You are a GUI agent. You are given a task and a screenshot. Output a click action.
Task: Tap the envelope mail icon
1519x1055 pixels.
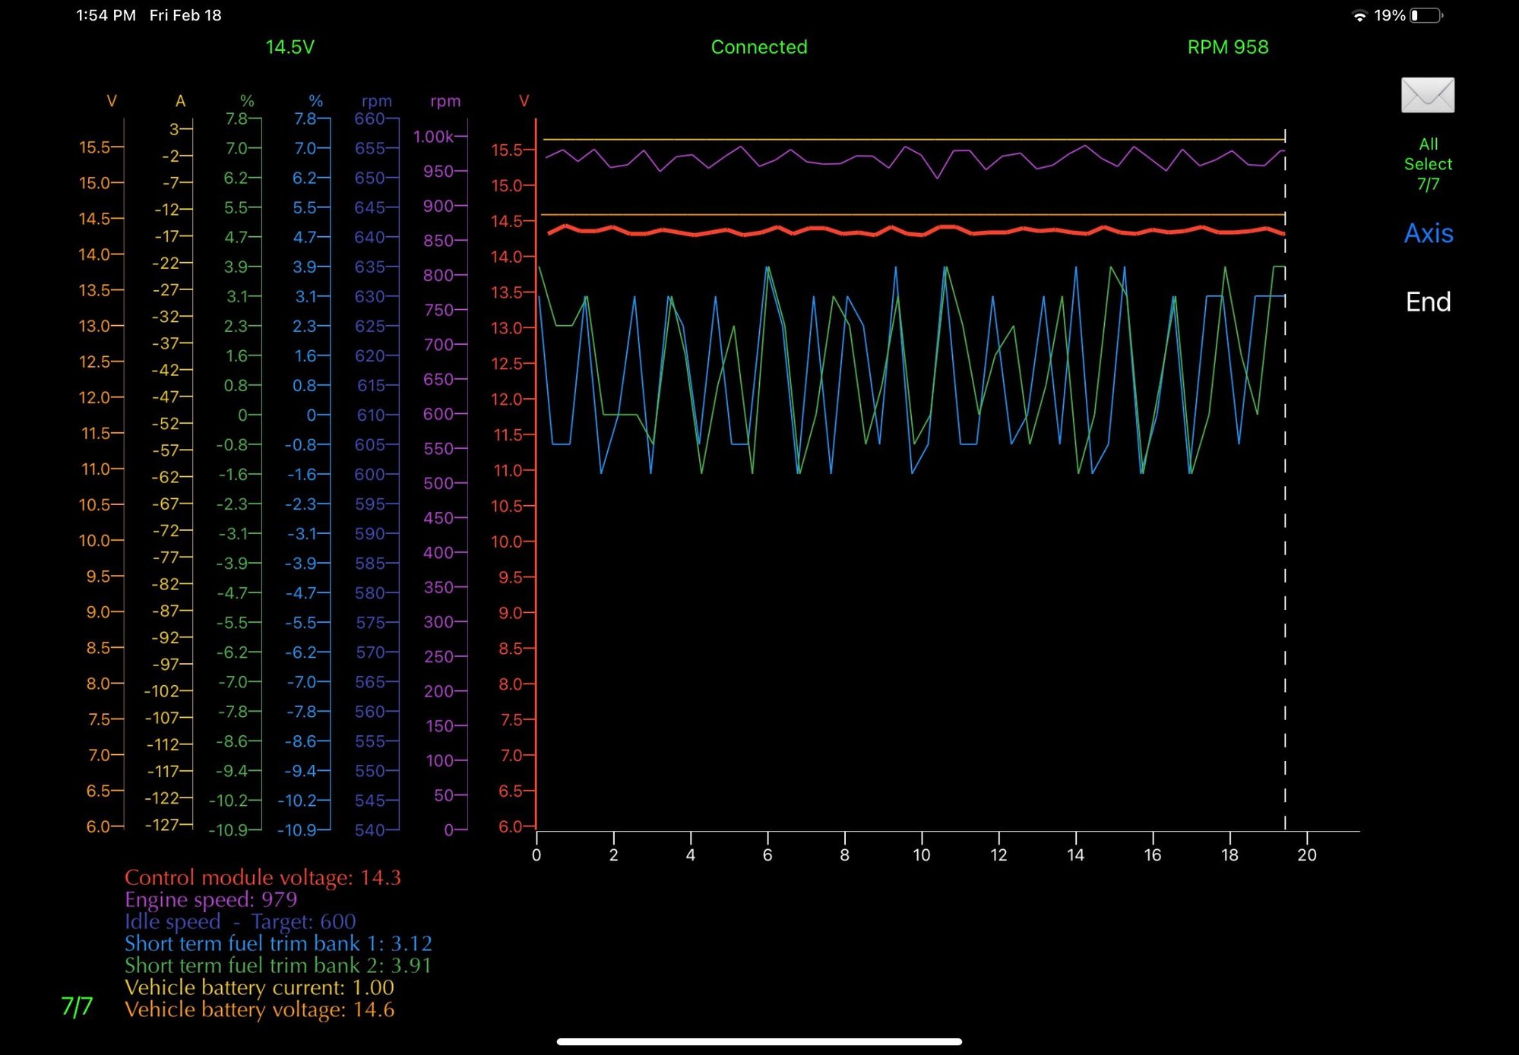click(1427, 95)
